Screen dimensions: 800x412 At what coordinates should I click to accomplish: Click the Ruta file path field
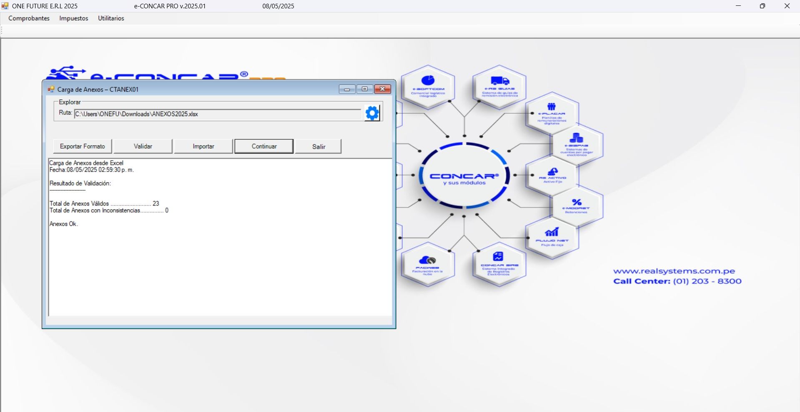point(217,114)
